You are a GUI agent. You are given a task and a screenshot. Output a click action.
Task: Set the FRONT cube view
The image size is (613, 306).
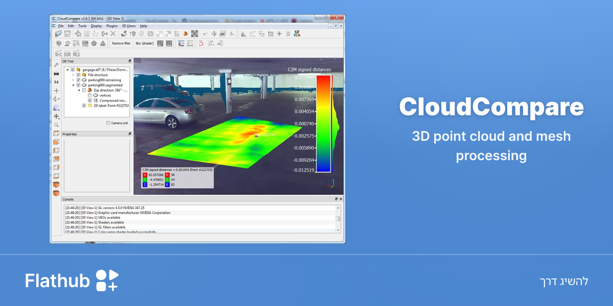[x=56, y=184]
